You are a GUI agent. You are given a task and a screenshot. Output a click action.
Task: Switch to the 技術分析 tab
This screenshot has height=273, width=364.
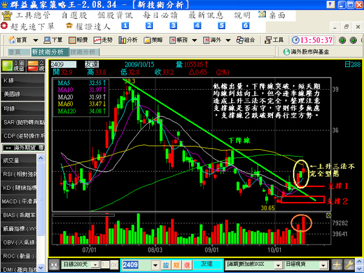tap(84, 52)
